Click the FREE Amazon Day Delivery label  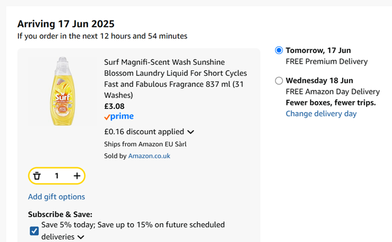click(x=332, y=92)
